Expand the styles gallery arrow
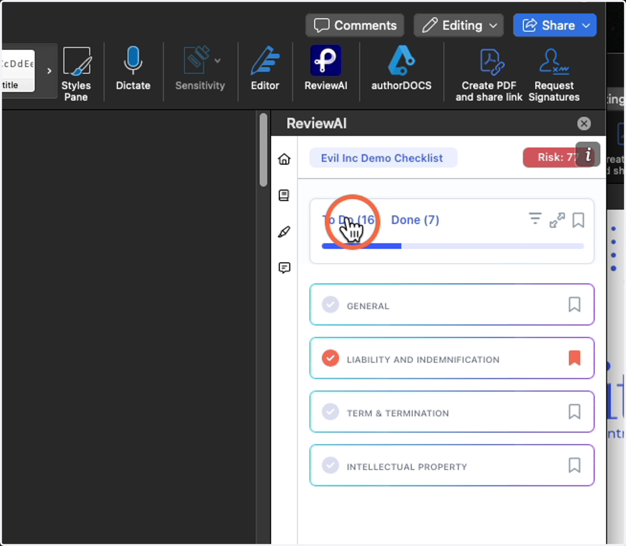Viewport: 626px width, 546px height. [x=49, y=71]
